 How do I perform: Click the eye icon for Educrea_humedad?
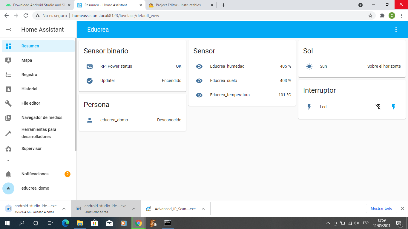(x=199, y=66)
